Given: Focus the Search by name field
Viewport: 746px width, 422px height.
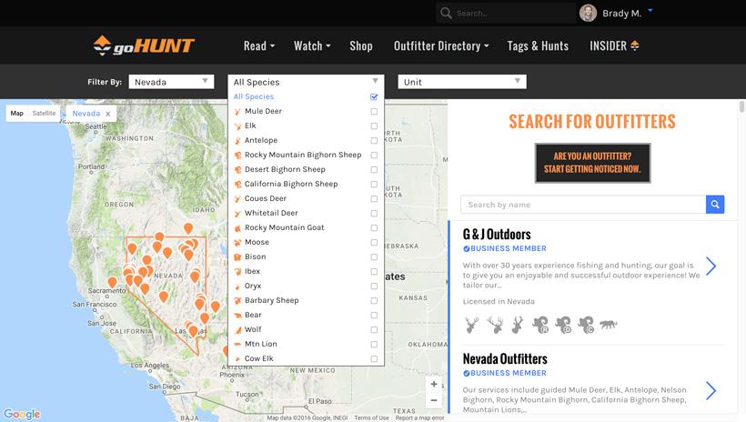Looking at the screenshot, I should [583, 205].
